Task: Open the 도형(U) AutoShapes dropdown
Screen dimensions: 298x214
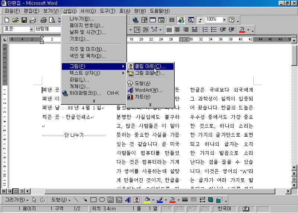Action: coord(61,200)
